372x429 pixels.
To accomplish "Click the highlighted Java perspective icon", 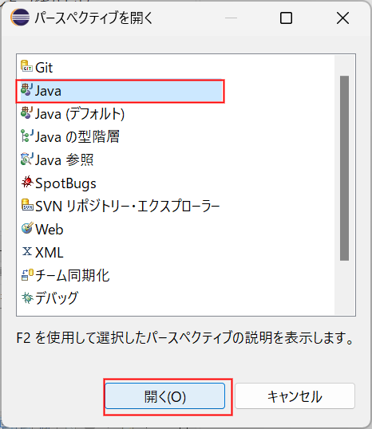I will [26, 89].
